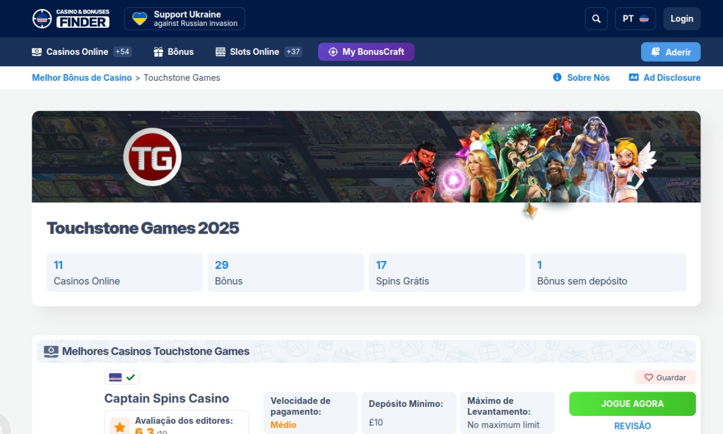Click the Avaliação dos editores label

click(184, 420)
